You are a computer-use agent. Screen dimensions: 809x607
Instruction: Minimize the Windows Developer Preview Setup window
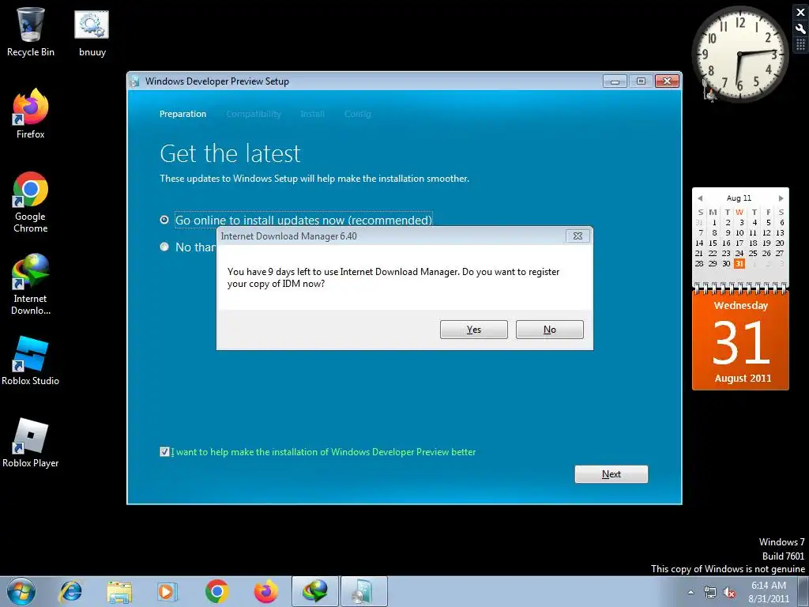(615, 81)
